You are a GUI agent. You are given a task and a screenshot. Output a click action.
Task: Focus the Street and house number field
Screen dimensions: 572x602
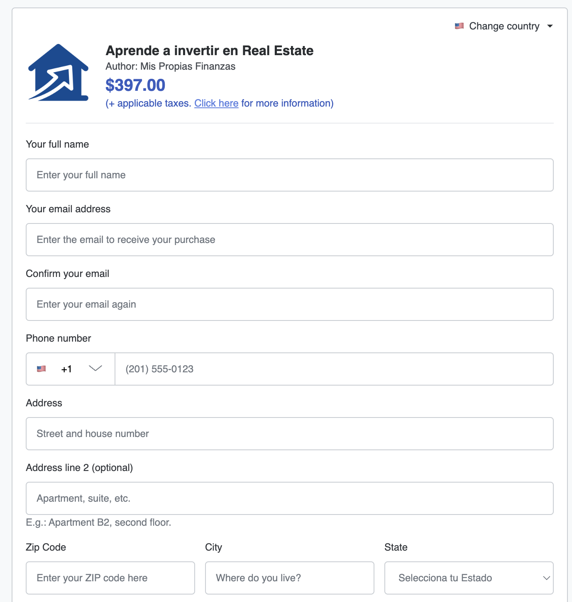click(289, 434)
